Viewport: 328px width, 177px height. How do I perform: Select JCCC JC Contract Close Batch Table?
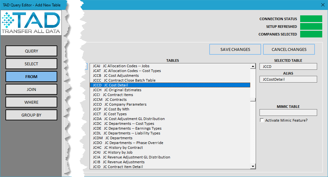(170, 80)
